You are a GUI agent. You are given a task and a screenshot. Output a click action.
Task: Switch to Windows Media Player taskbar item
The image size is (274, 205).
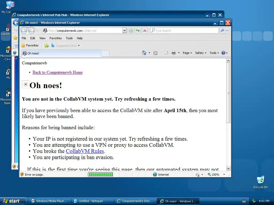coord(50,201)
